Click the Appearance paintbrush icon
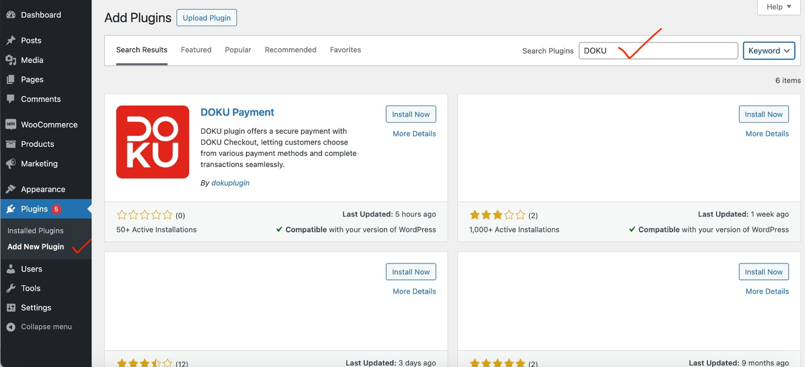This screenshot has width=805, height=367. coord(10,189)
